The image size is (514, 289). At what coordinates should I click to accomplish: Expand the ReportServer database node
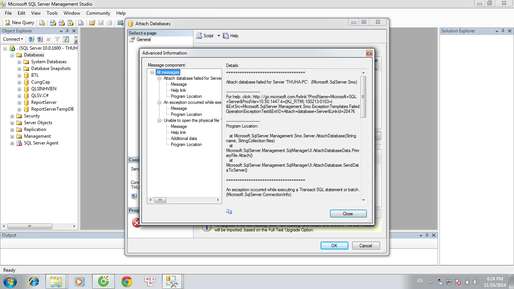click(x=18, y=102)
